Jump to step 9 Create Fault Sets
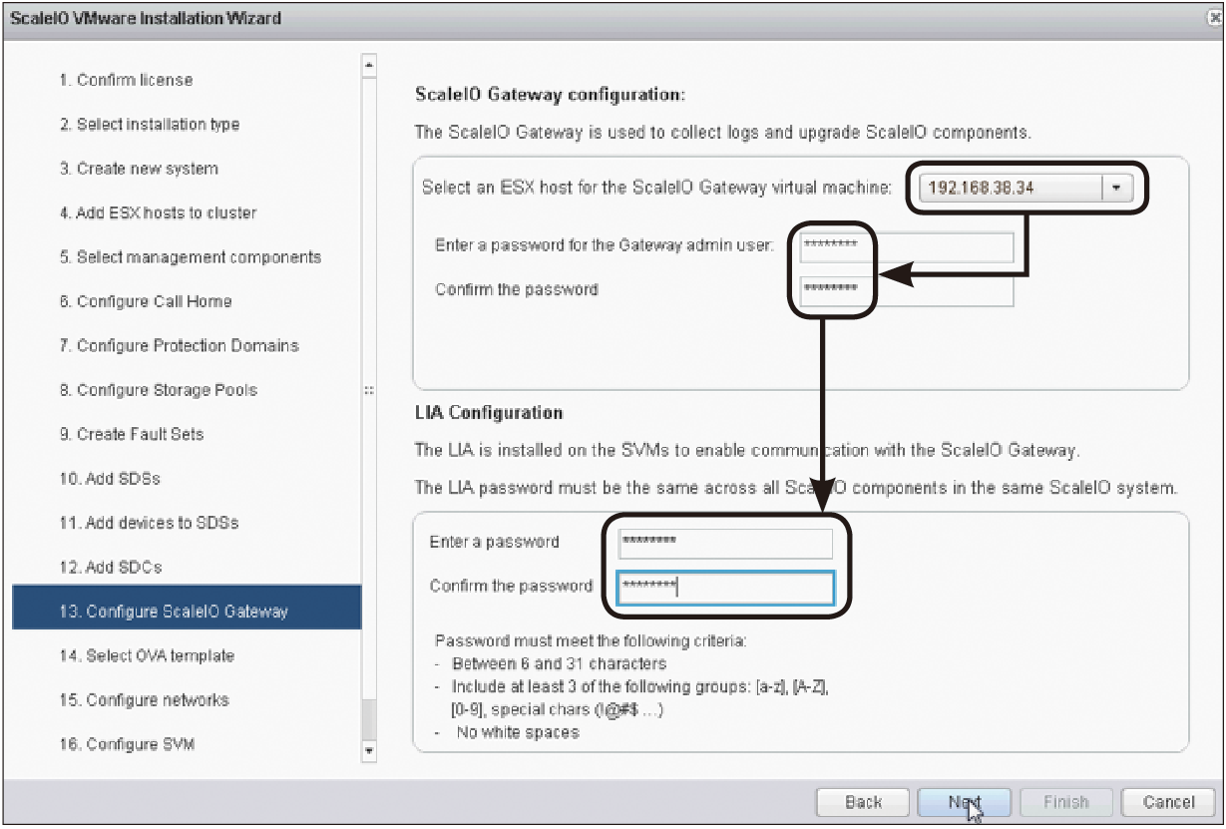The image size is (1226, 829). pos(132,434)
